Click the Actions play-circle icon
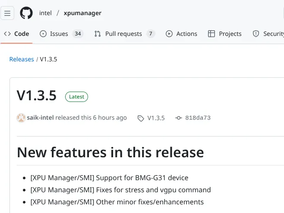284x213 pixels. tap(169, 34)
